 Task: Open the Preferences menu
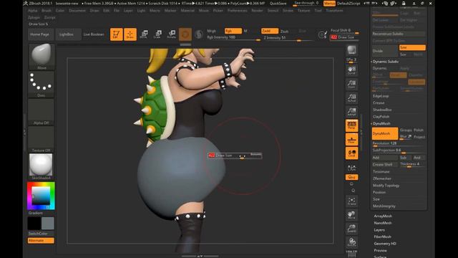[237, 11]
